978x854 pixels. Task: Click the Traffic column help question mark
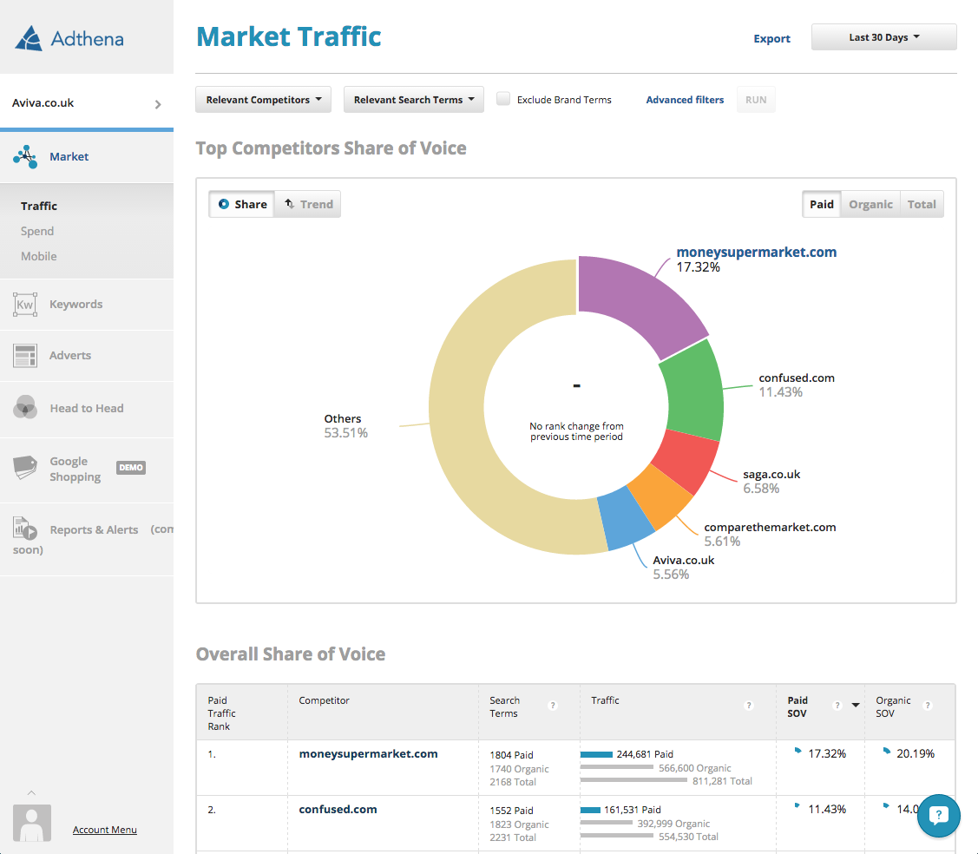click(x=749, y=706)
